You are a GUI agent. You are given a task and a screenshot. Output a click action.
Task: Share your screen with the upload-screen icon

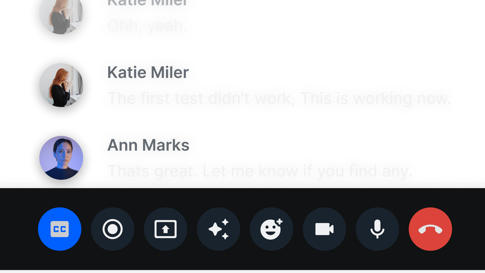point(165,229)
